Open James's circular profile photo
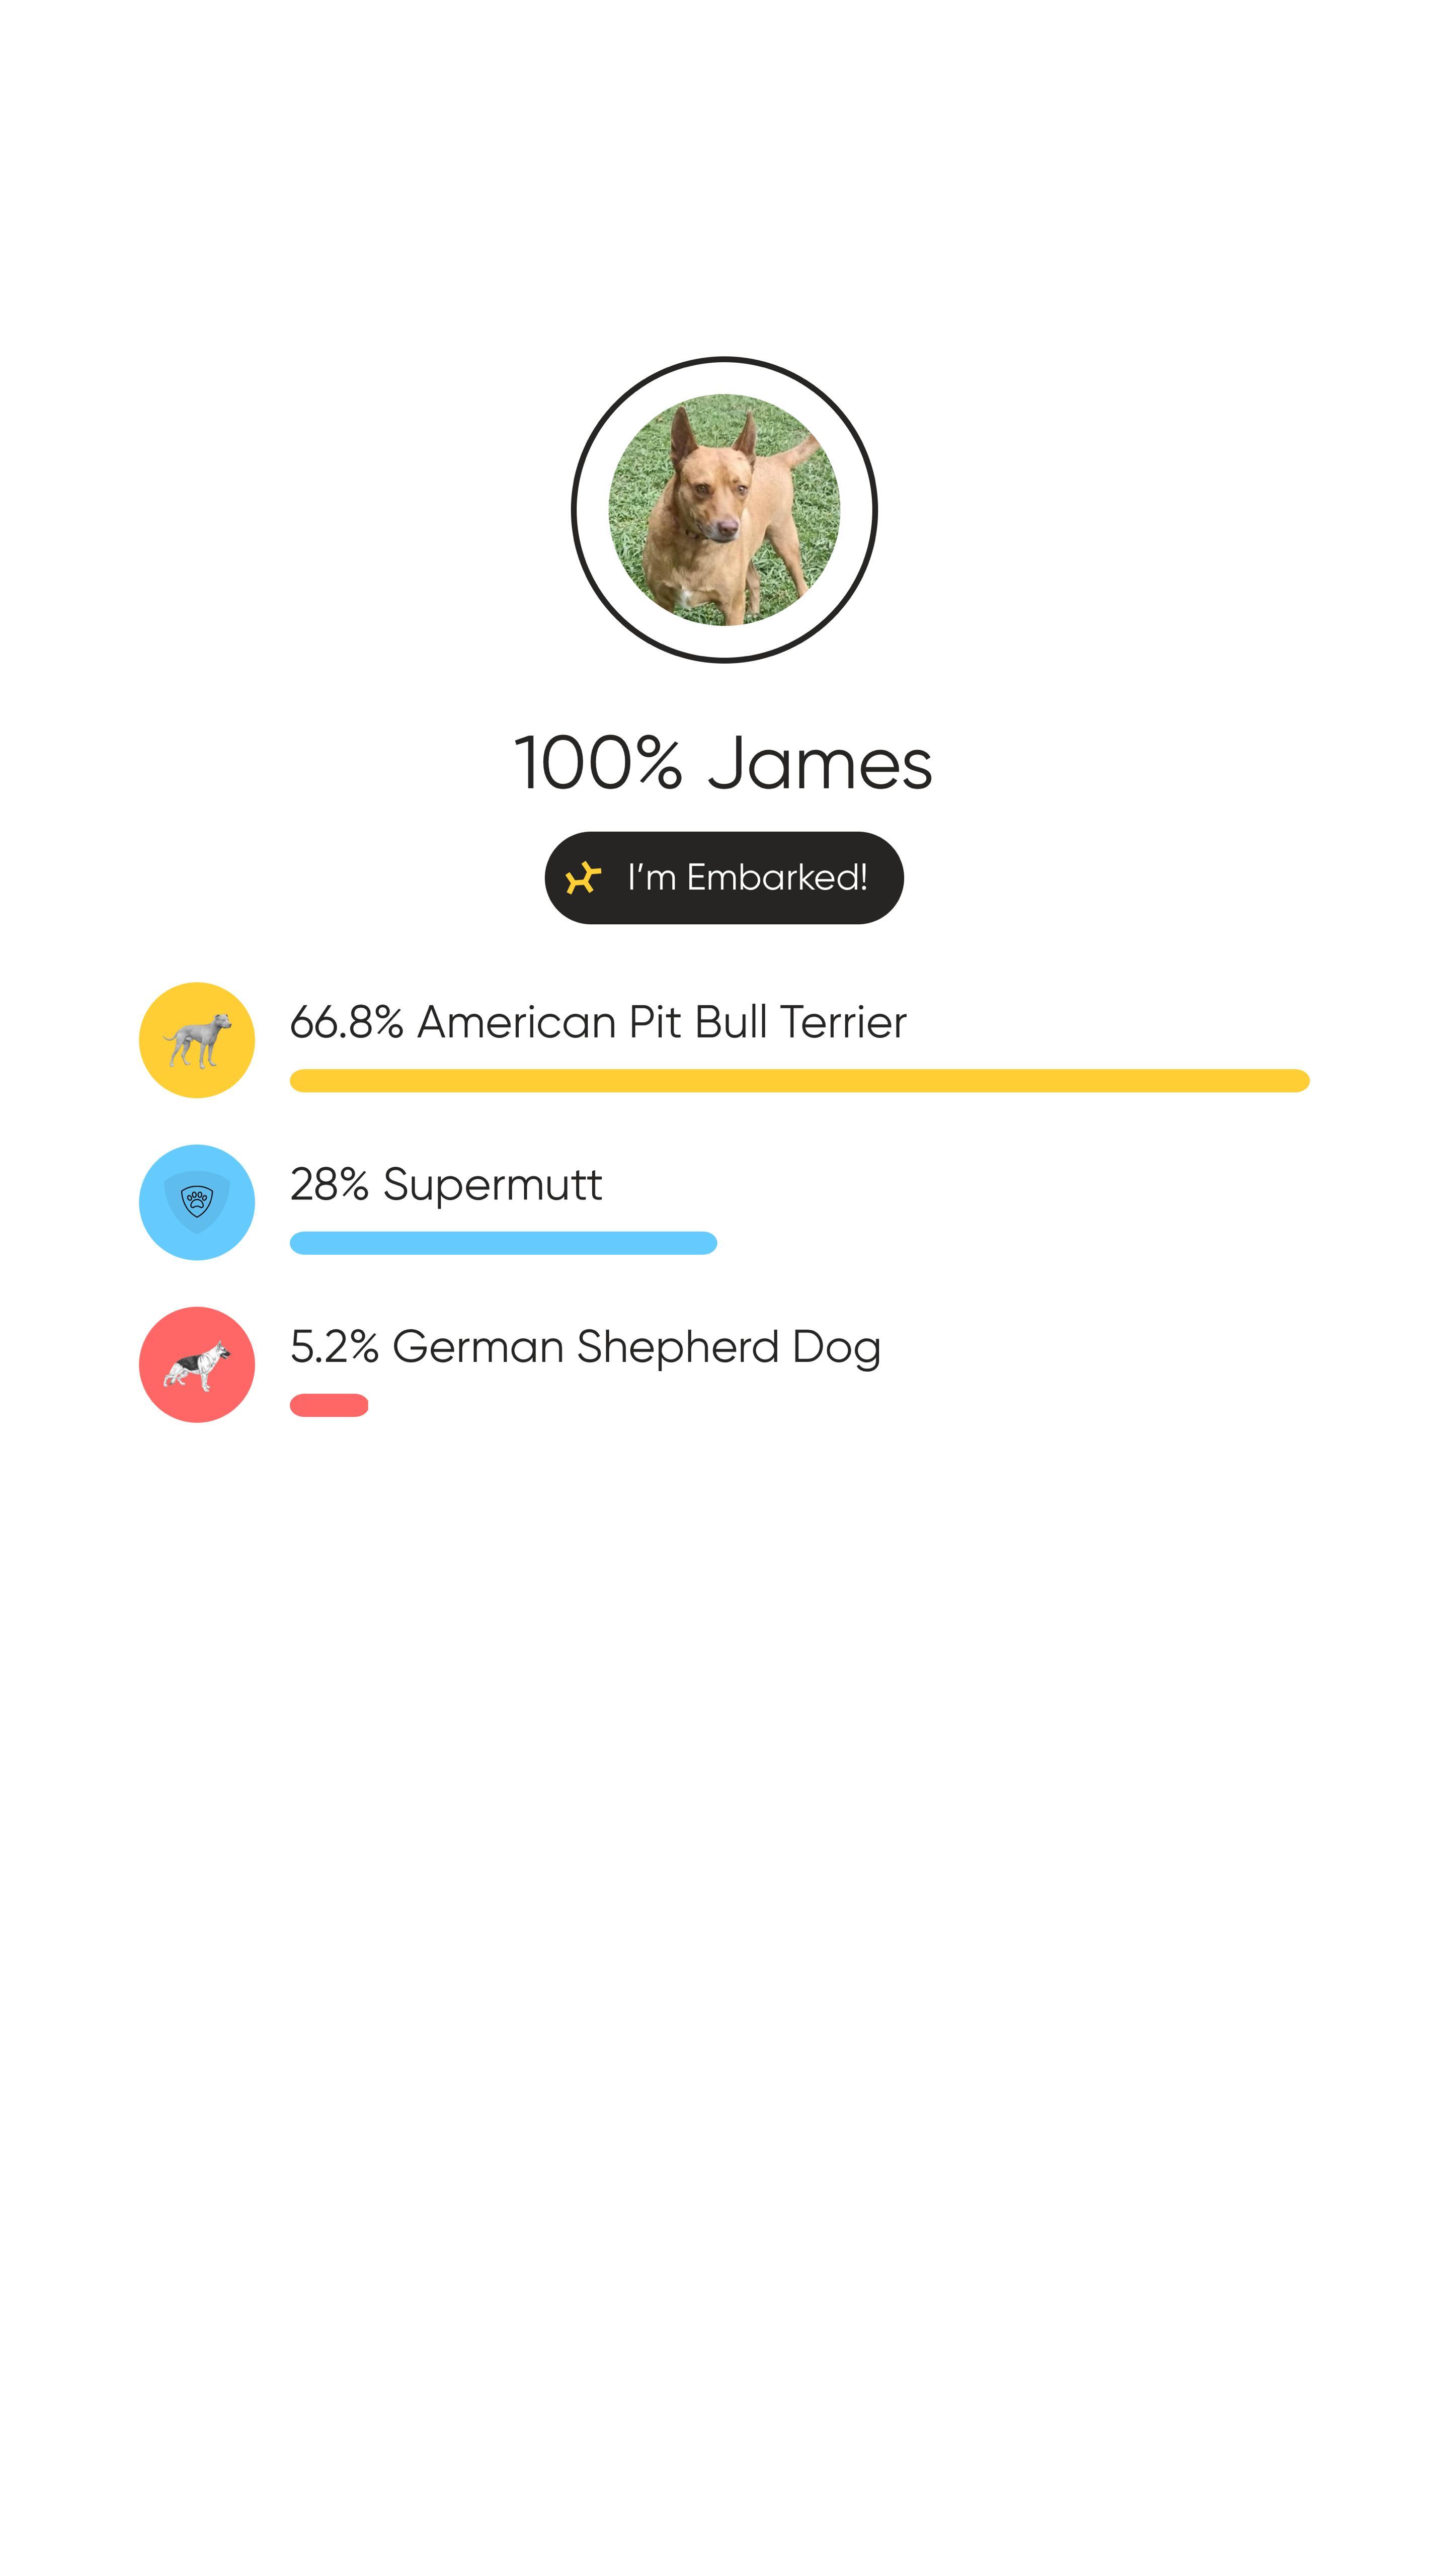 coord(724,510)
